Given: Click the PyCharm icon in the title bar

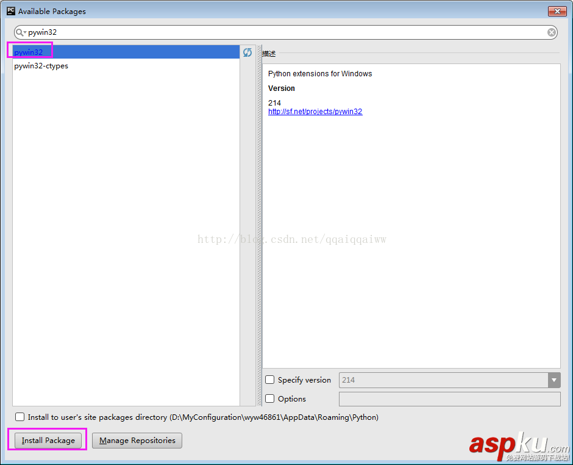Looking at the screenshot, I should coord(10,10).
